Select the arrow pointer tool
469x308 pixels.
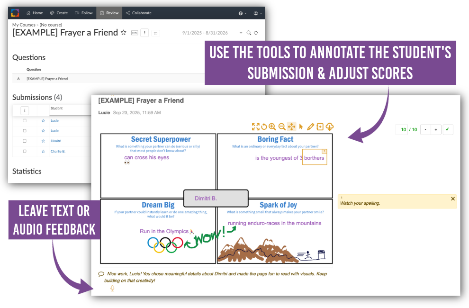tap(301, 127)
